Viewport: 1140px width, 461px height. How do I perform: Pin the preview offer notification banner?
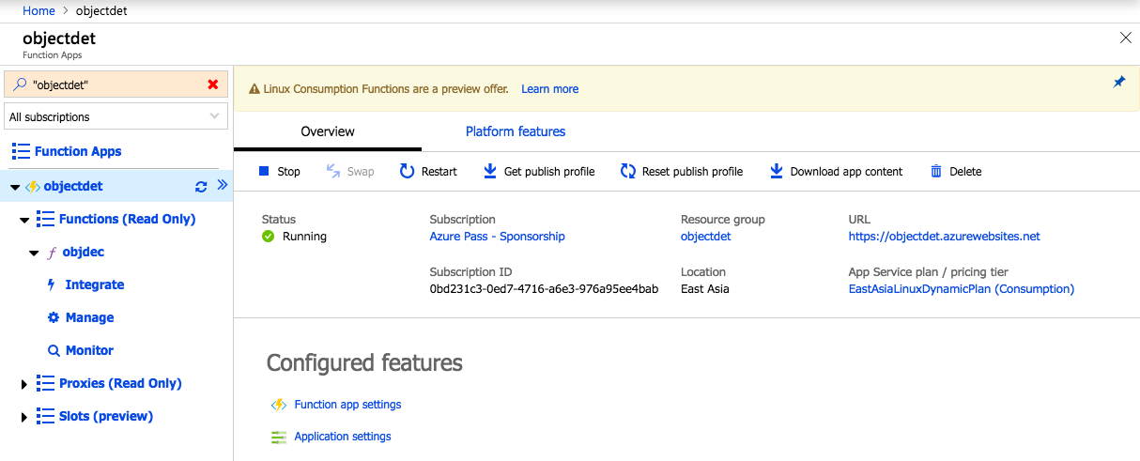pyautogui.click(x=1118, y=83)
